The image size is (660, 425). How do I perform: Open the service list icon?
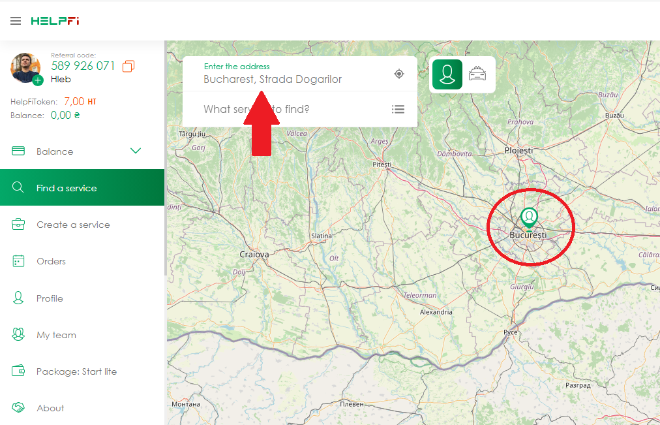point(398,109)
